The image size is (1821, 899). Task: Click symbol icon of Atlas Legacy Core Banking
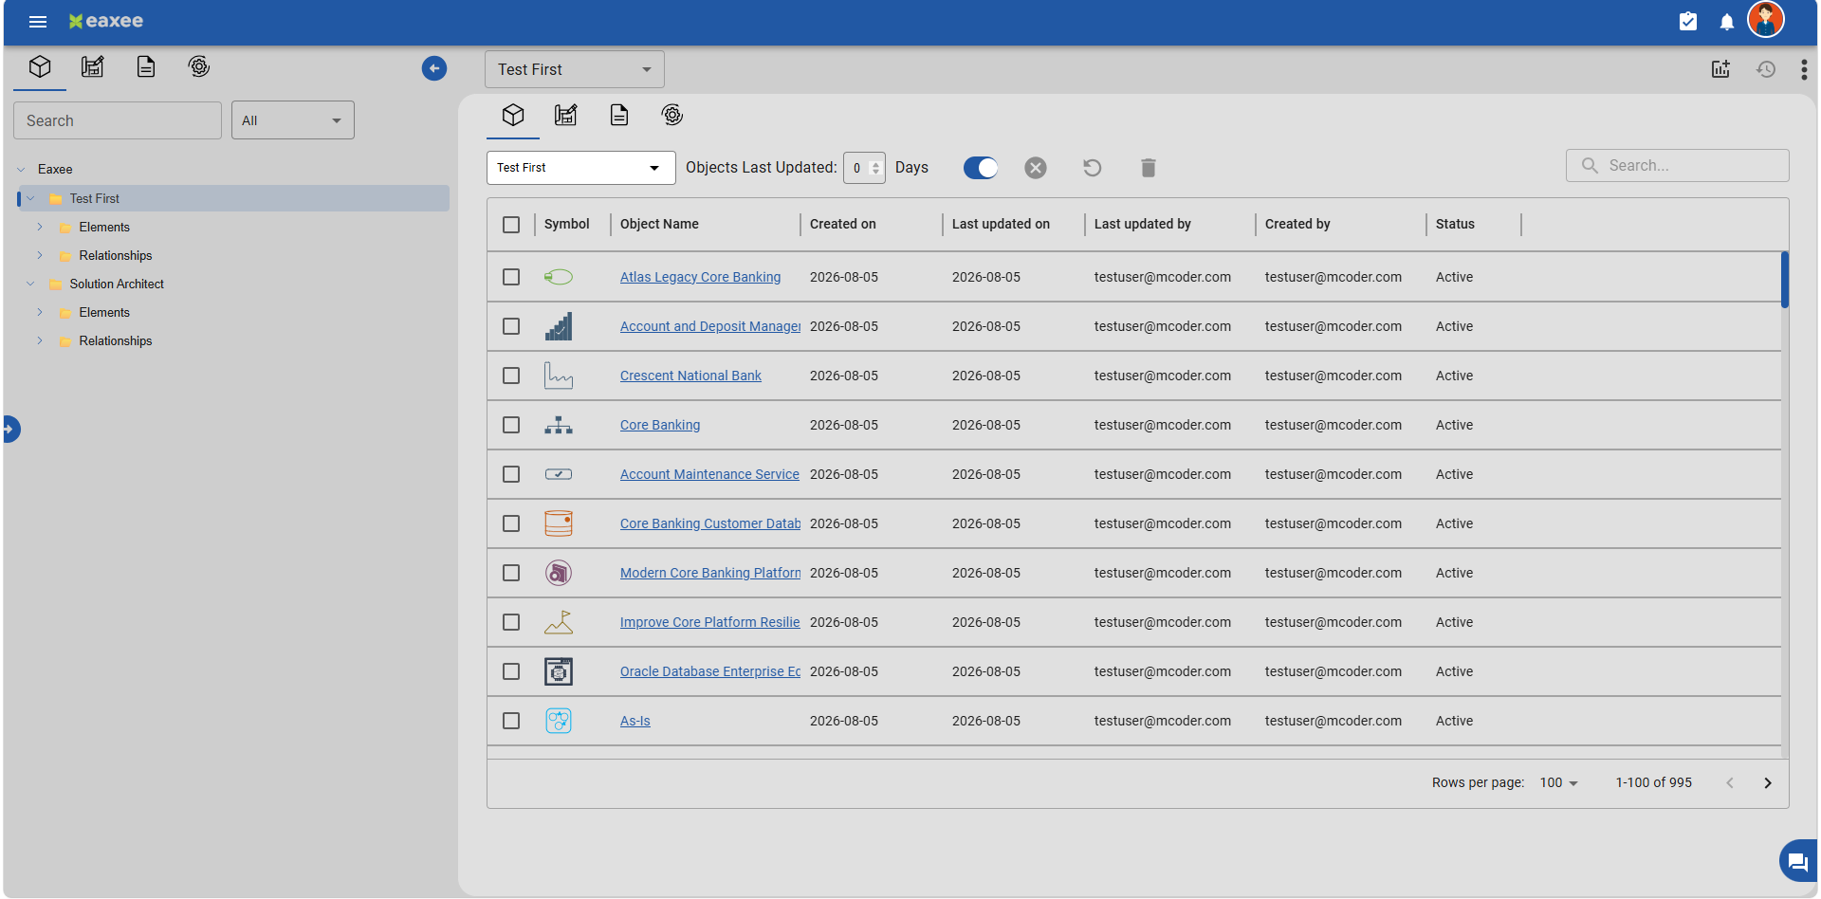[559, 277]
